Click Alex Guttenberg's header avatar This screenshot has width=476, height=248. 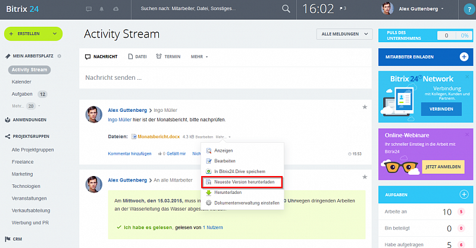[387, 8]
